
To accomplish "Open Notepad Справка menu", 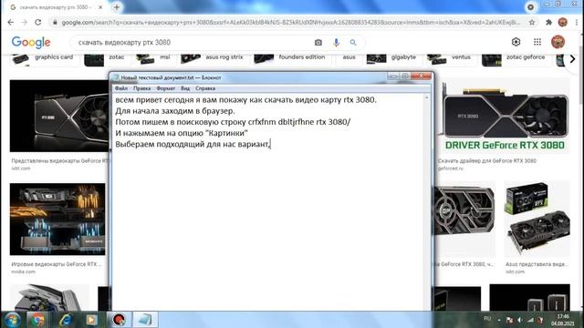I will point(205,88).
